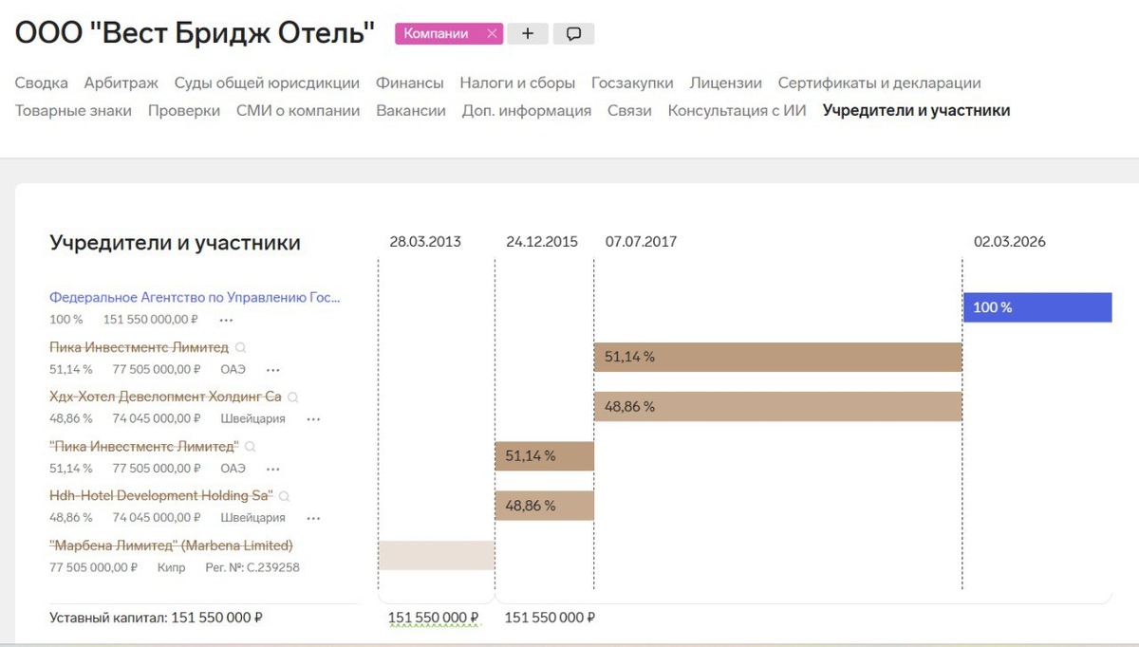Open three-dots menu under quoted "Пика Инвестментс Лимитед"
Screen dimensions: 1139x647
(273, 469)
